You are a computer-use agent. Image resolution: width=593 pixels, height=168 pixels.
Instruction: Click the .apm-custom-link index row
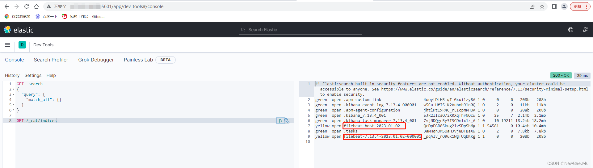(x=431, y=100)
